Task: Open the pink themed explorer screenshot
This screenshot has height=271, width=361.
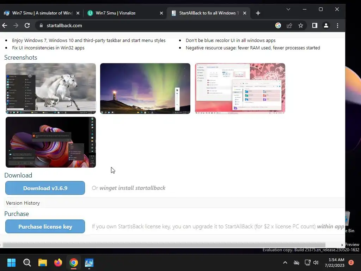Action: point(240,89)
